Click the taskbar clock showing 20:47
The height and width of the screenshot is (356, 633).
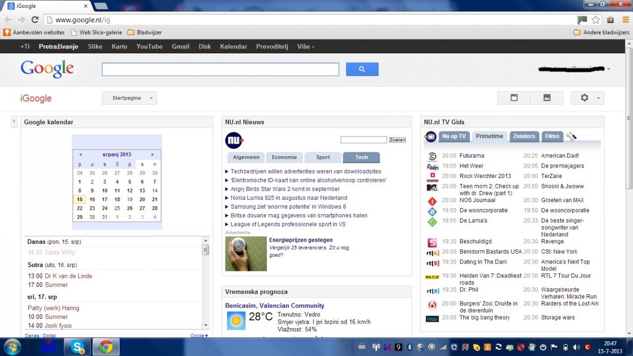(x=610, y=347)
